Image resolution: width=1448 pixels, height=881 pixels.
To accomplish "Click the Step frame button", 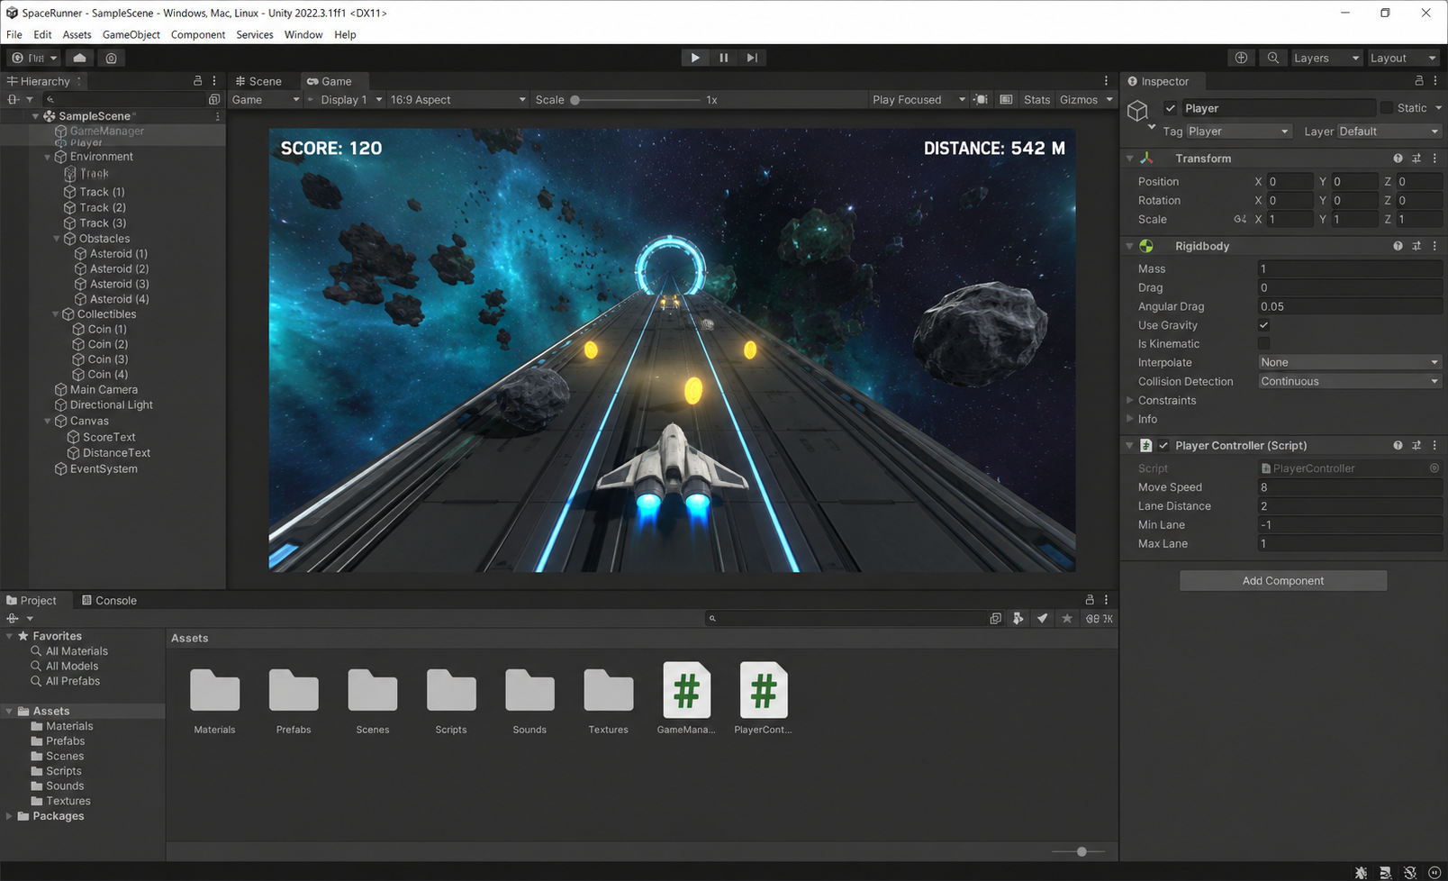I will tap(752, 58).
